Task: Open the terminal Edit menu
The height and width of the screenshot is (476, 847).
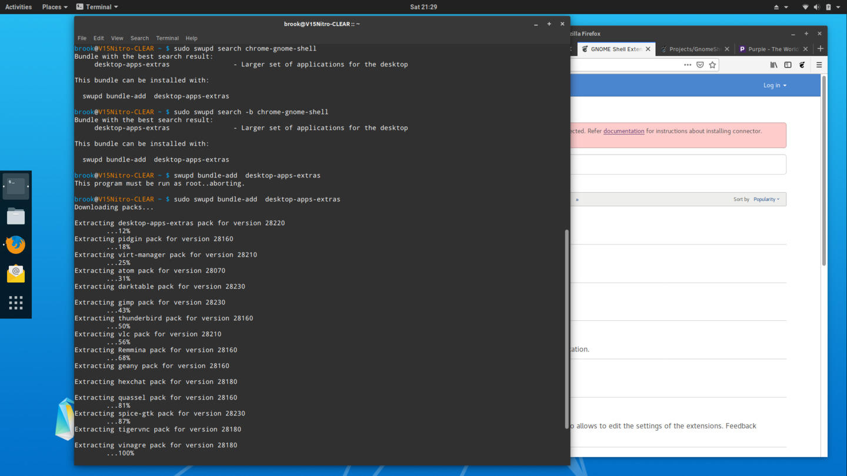Action: point(98,38)
